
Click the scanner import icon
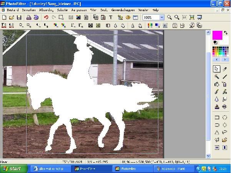pos(36,17)
